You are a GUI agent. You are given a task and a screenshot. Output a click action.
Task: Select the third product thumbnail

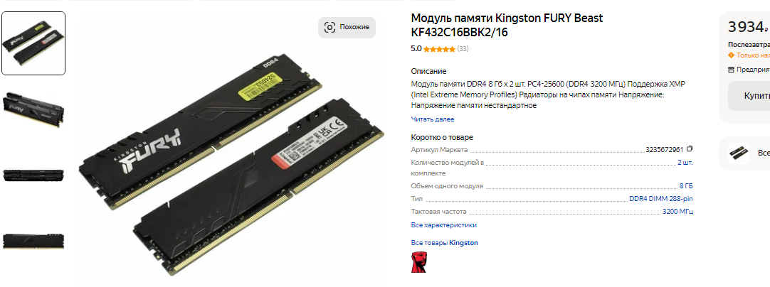pos(33,175)
